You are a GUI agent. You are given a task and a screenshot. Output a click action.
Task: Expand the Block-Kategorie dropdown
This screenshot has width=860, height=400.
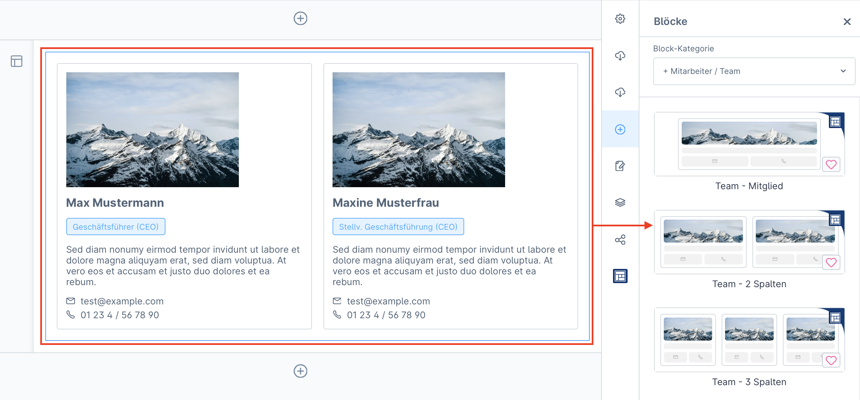(754, 71)
